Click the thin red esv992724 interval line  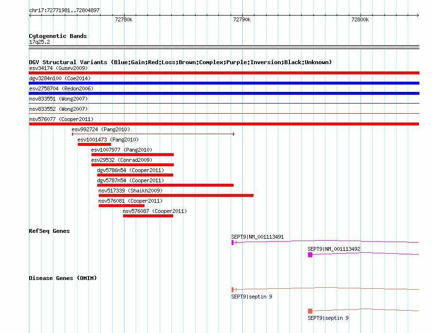pos(153,134)
